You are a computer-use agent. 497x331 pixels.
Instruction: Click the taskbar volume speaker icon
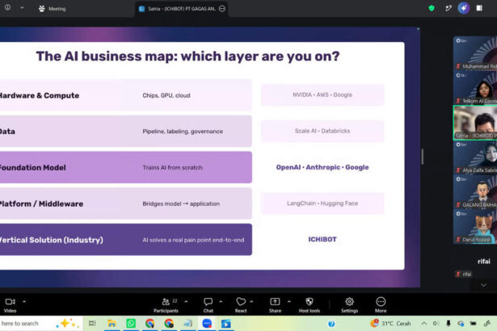point(436,324)
